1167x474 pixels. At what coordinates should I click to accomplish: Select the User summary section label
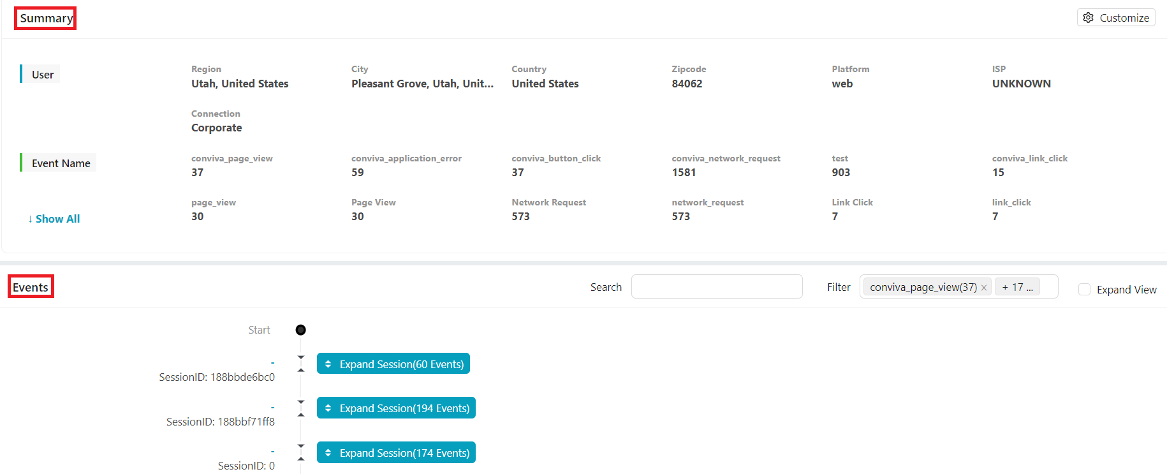pyautogui.click(x=43, y=75)
